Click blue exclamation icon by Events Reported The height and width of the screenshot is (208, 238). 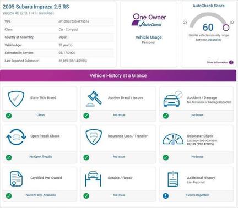(166, 196)
